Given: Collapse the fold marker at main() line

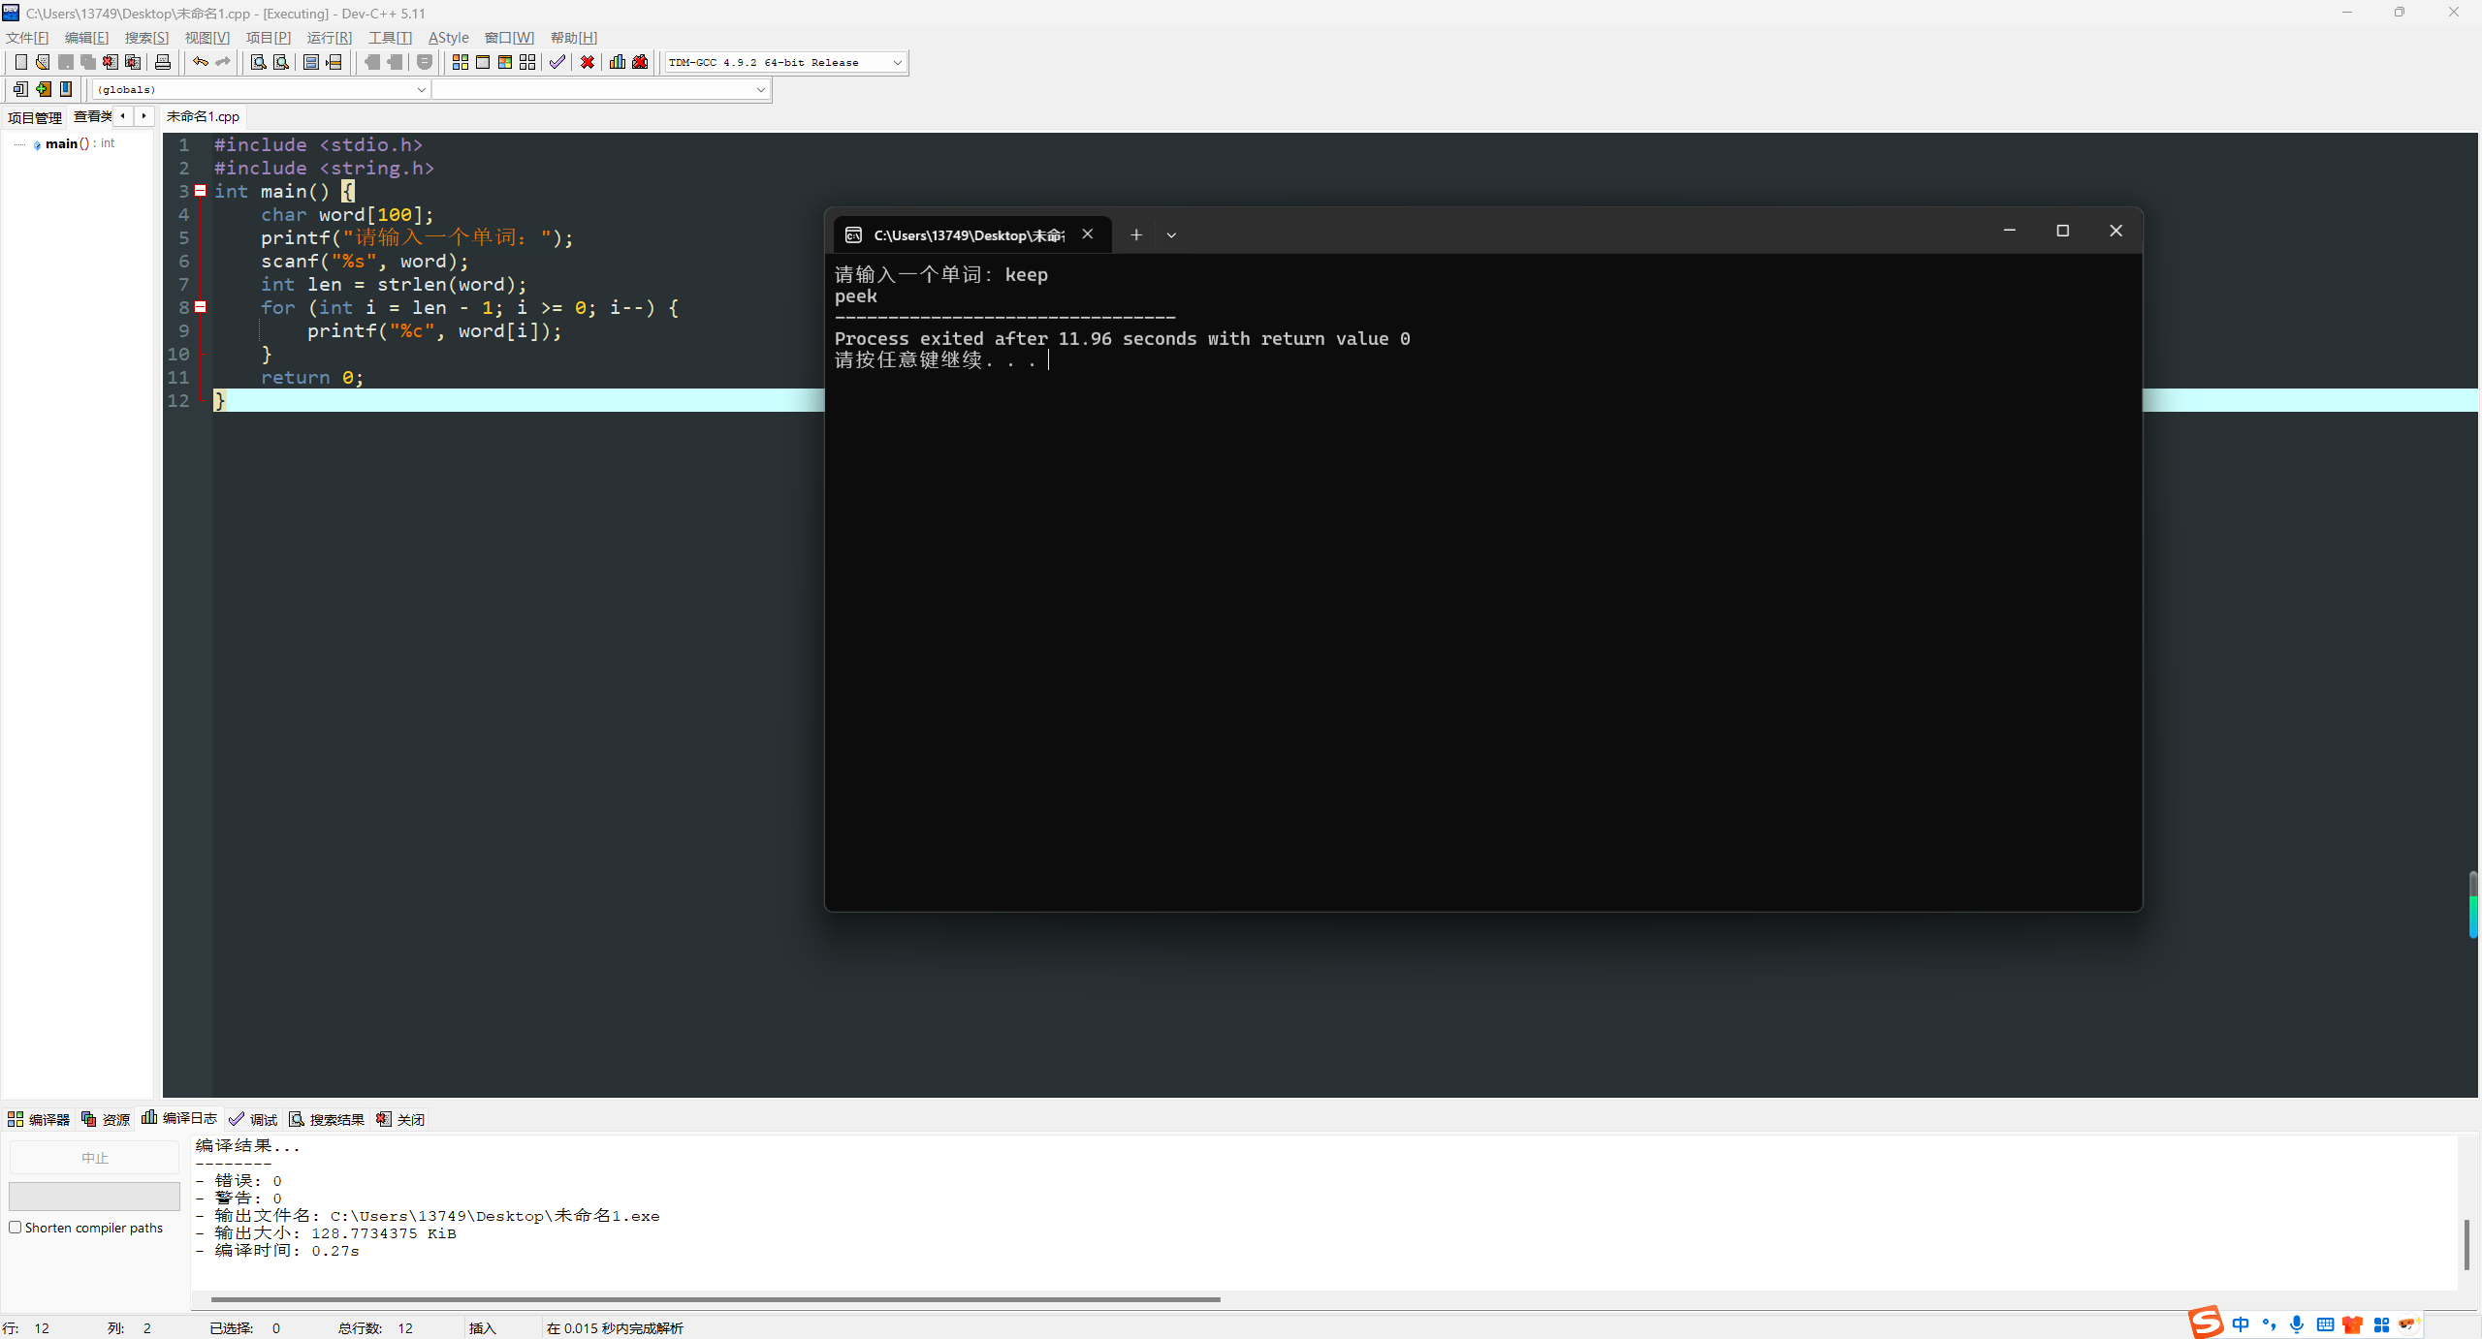Looking at the screenshot, I should pyautogui.click(x=201, y=191).
